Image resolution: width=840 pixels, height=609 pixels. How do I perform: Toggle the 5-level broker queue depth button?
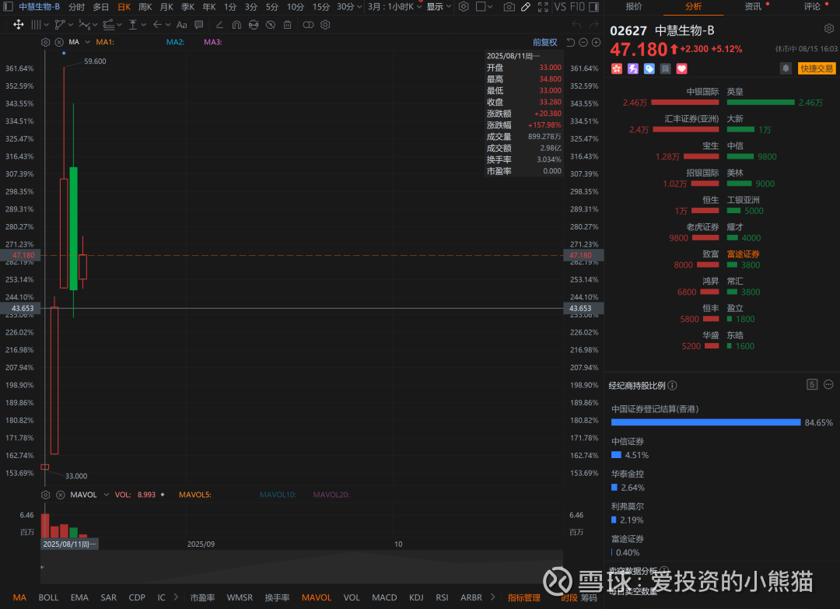(x=812, y=384)
